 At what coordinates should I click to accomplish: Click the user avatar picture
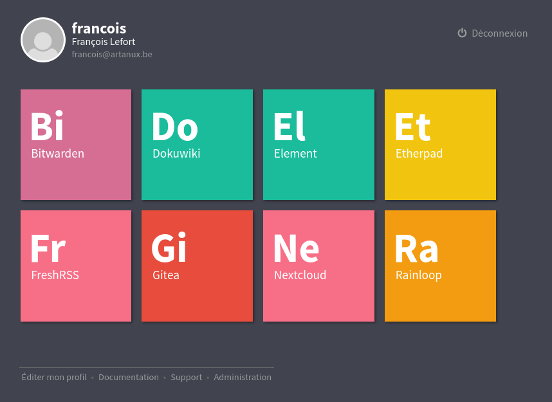pos(43,40)
